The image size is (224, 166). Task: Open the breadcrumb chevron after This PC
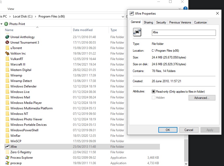click(x=10, y=17)
